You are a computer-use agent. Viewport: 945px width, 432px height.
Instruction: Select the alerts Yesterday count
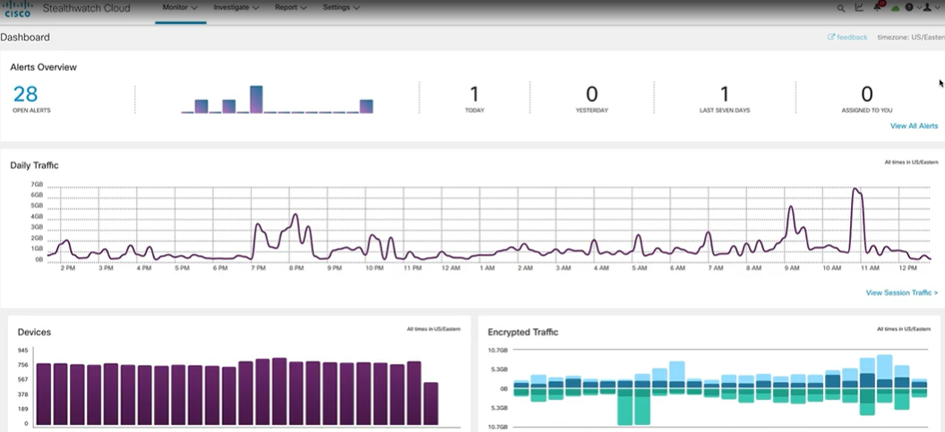592,94
